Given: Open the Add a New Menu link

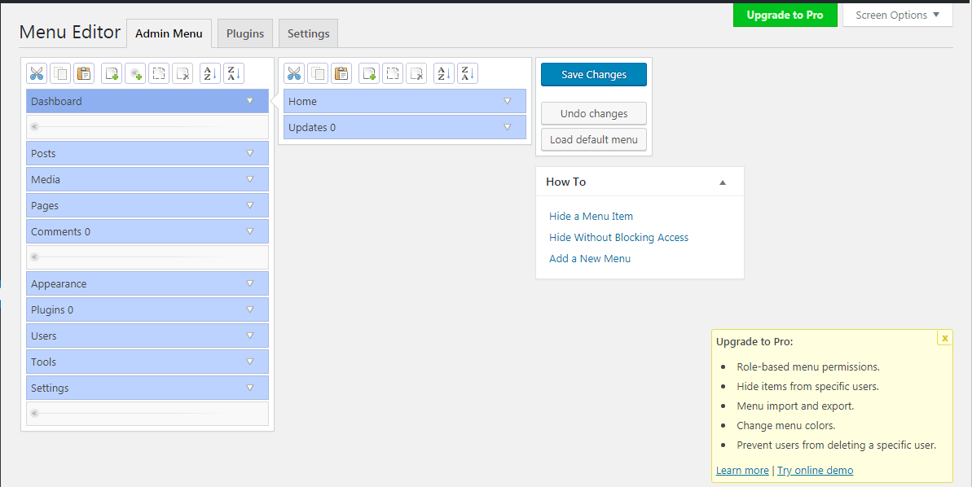Looking at the screenshot, I should coord(590,258).
